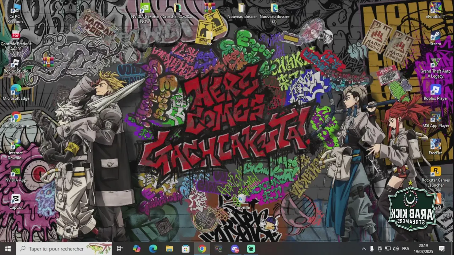Open the notification center icon
The height and width of the screenshot is (255, 454).
(442, 249)
